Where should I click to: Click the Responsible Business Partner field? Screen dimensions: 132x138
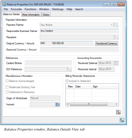pos(79,31)
